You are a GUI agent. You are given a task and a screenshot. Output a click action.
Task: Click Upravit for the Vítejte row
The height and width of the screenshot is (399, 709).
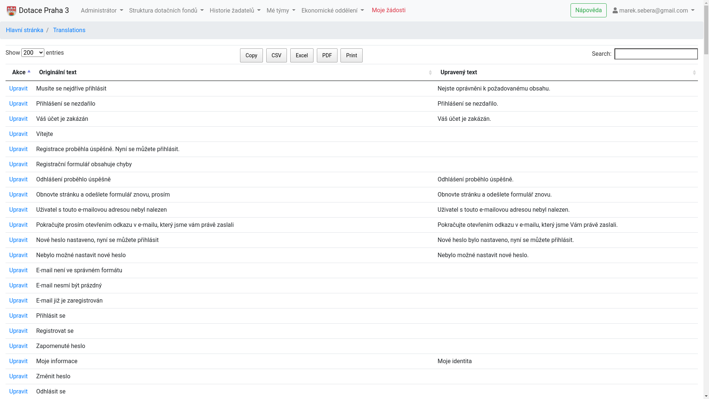tap(18, 134)
